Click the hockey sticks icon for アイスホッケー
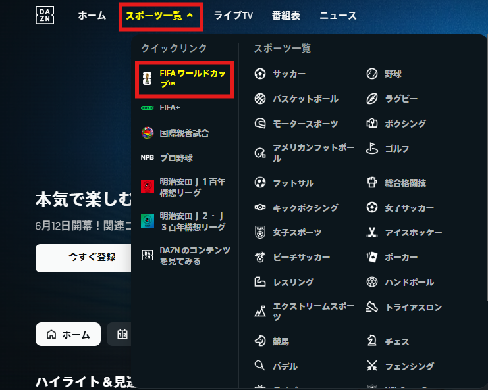This screenshot has height=390, width=488. tap(372, 232)
